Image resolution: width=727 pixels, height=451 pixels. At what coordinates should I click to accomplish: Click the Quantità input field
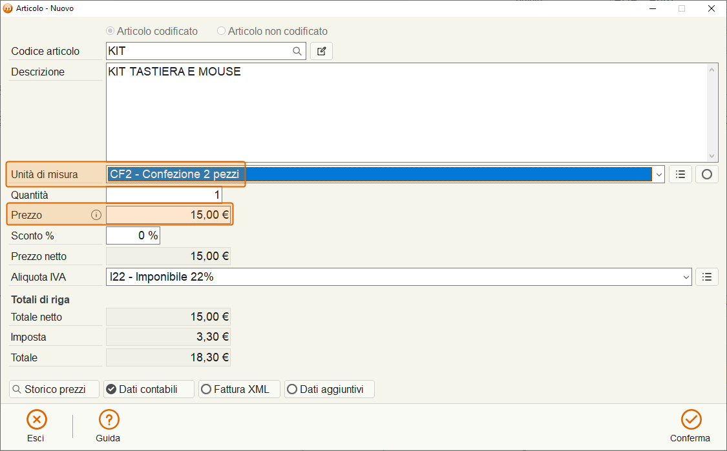(164, 195)
